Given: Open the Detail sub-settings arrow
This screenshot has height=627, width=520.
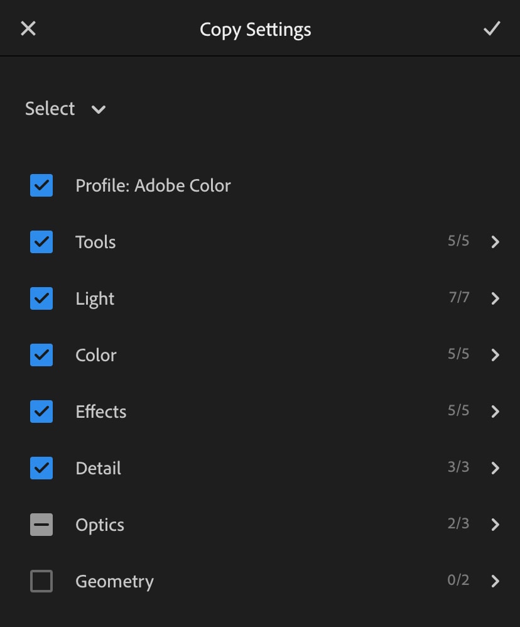Looking at the screenshot, I should 496,468.
